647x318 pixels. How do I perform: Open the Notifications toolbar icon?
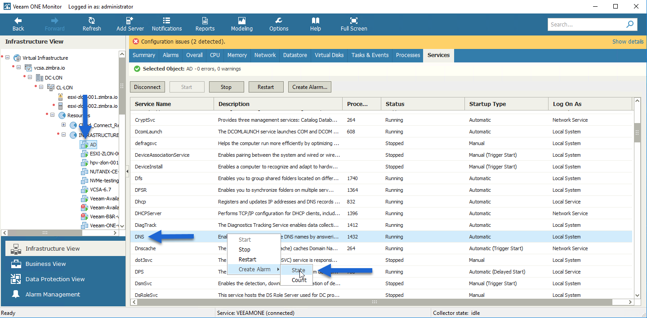pos(167,21)
